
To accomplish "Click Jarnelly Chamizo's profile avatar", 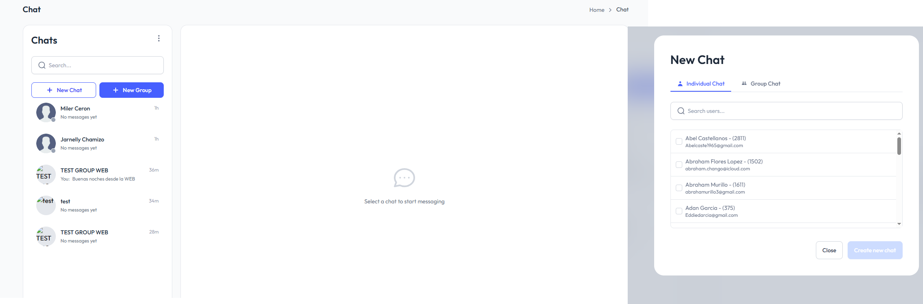I will tap(46, 143).
